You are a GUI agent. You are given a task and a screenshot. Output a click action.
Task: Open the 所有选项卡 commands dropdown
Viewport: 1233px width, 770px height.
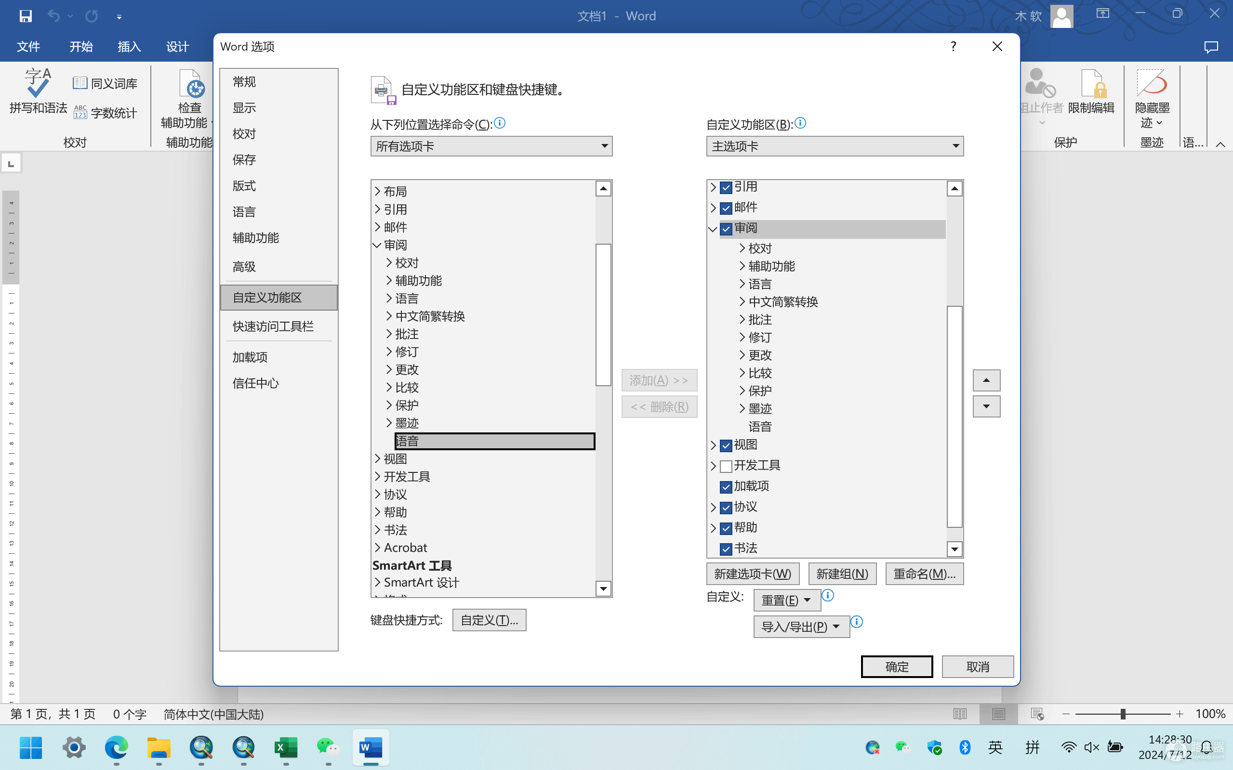491,146
